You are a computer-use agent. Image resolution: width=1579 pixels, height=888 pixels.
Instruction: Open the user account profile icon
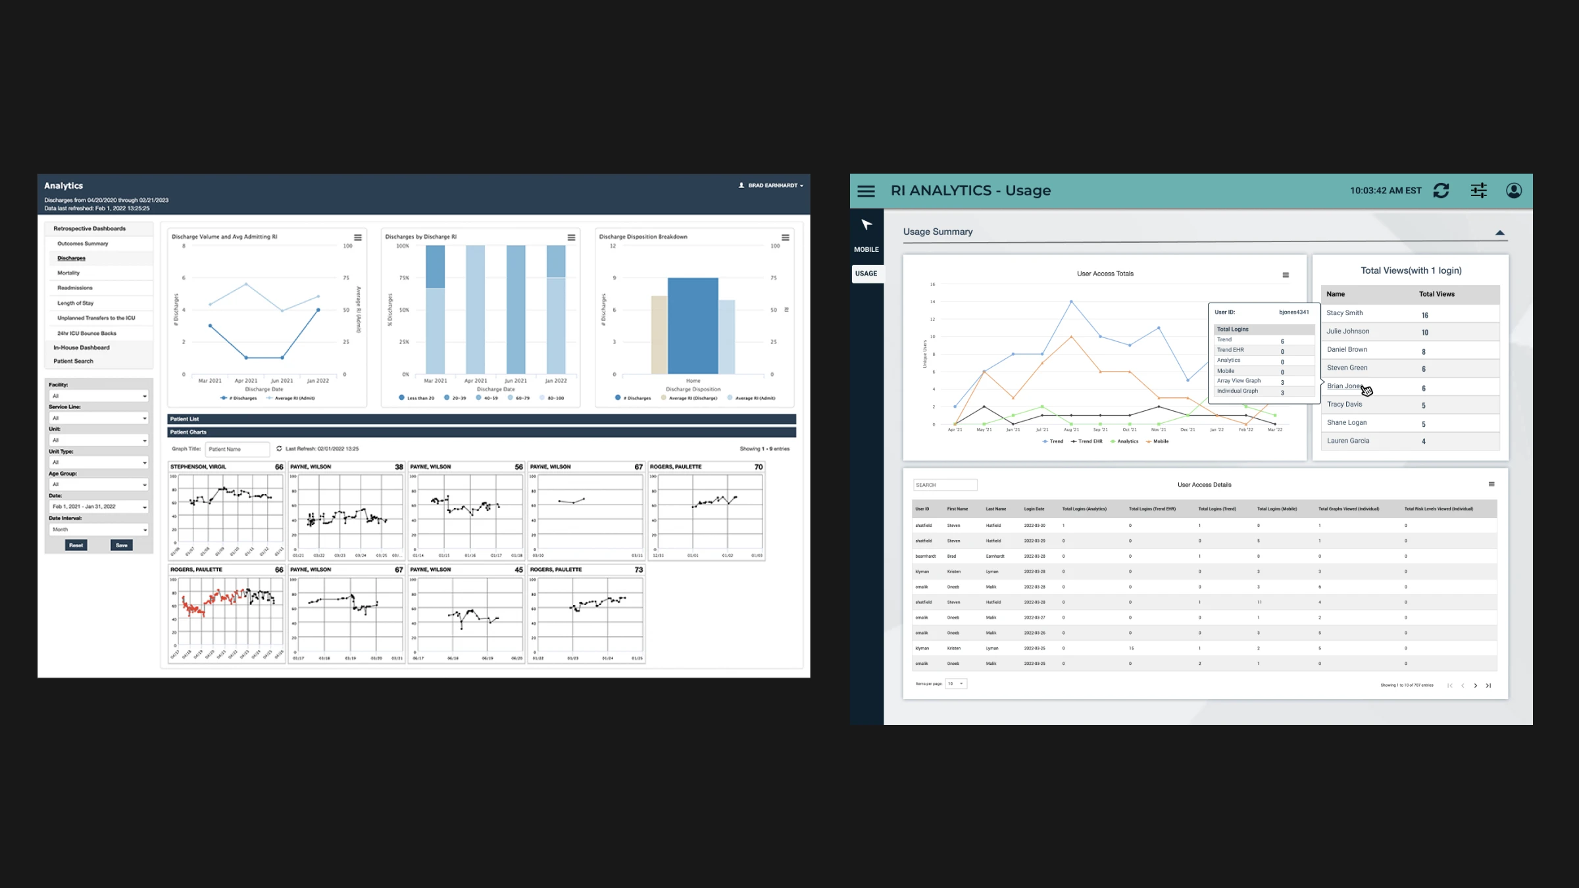1514,191
